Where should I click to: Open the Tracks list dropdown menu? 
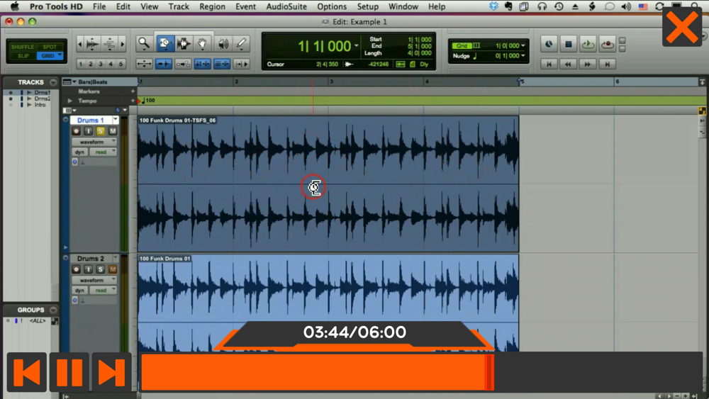tap(53, 82)
